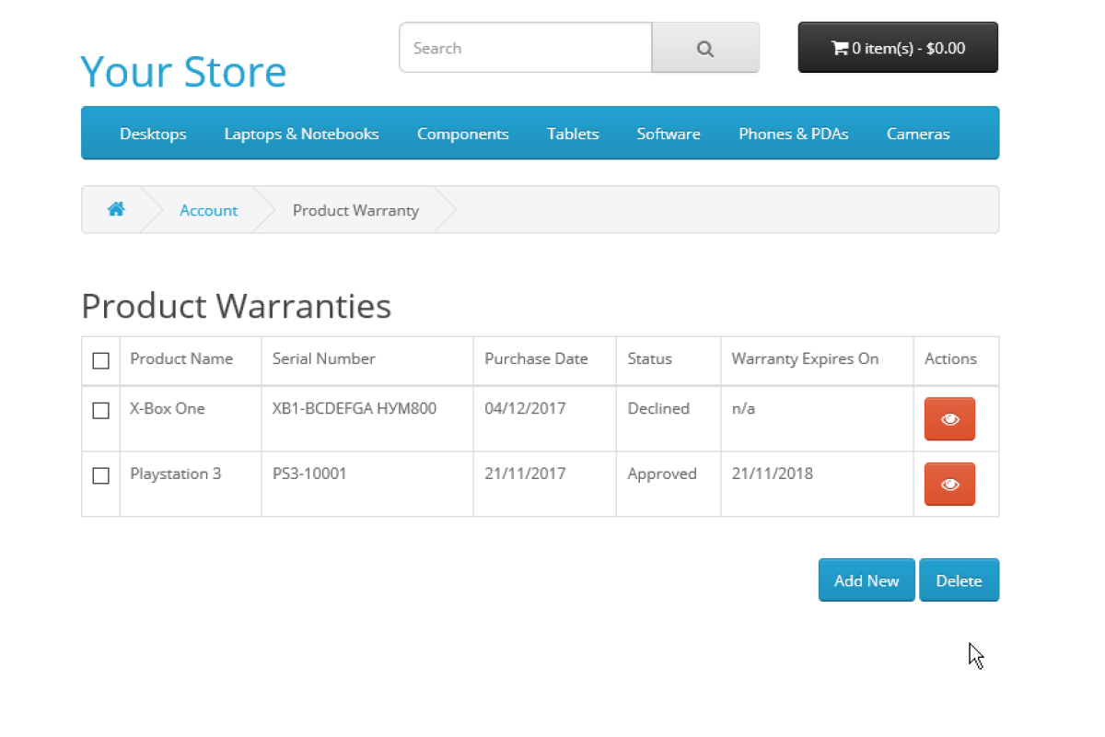The width and height of the screenshot is (1105, 737).
Task: Go to the Tablets category
Action: 573,134
